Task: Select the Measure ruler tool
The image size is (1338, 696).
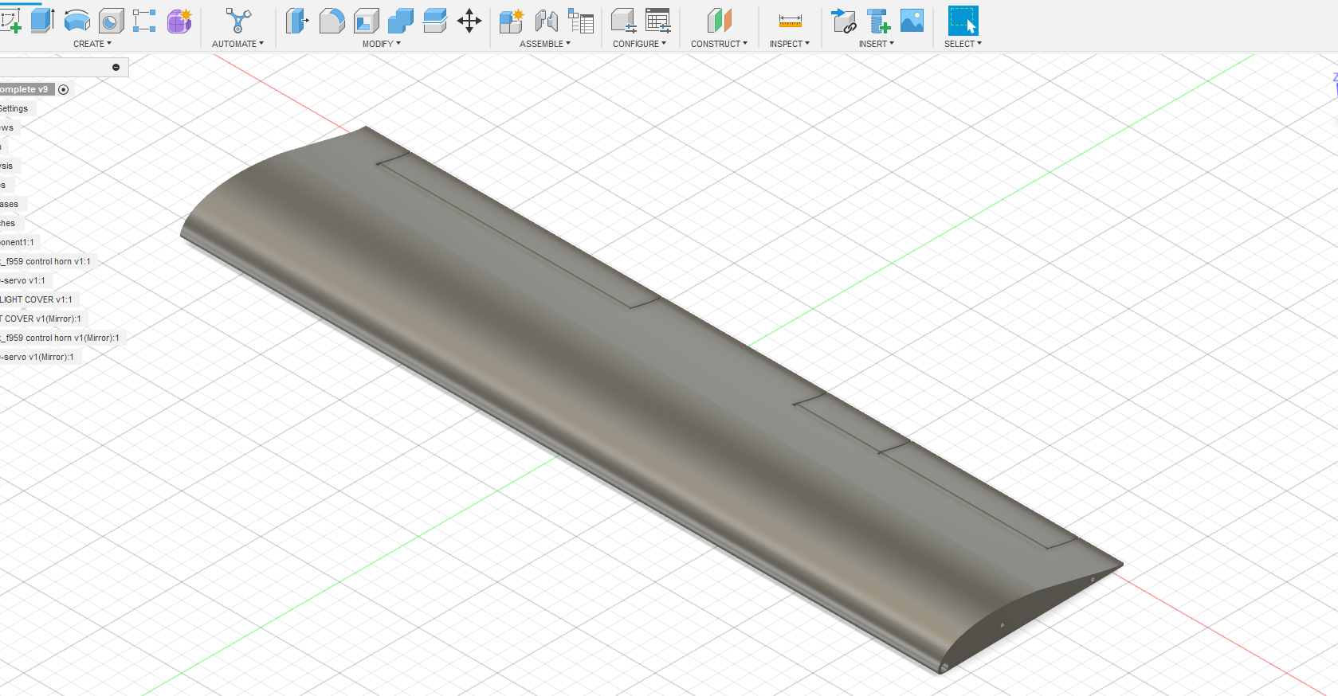Action: point(790,21)
